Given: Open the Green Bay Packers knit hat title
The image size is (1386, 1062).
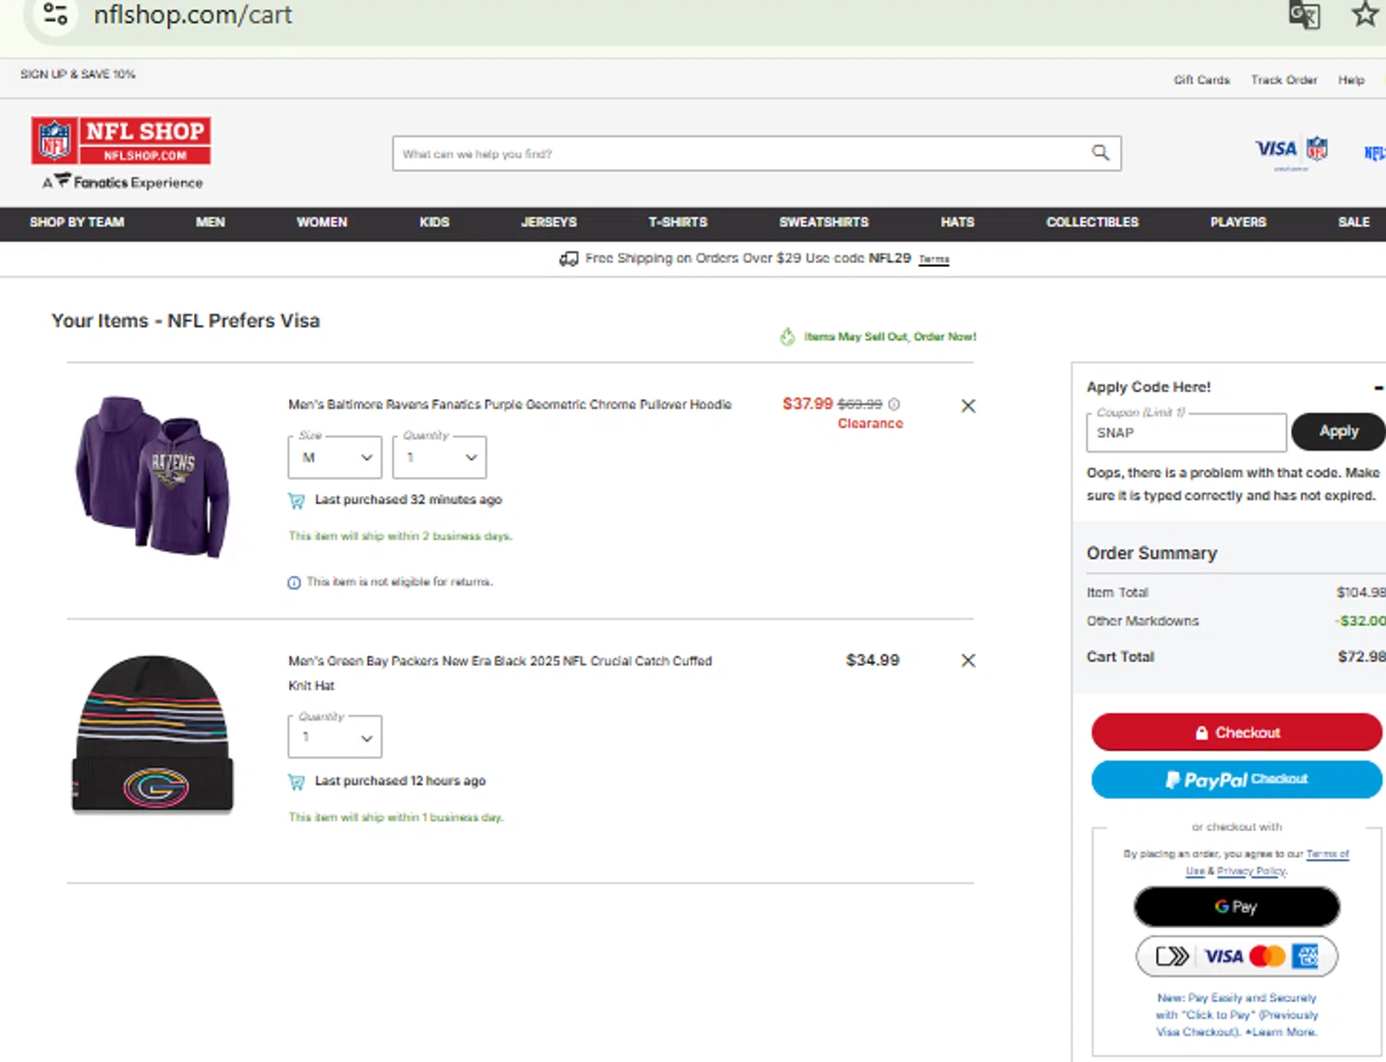Looking at the screenshot, I should pos(500,673).
